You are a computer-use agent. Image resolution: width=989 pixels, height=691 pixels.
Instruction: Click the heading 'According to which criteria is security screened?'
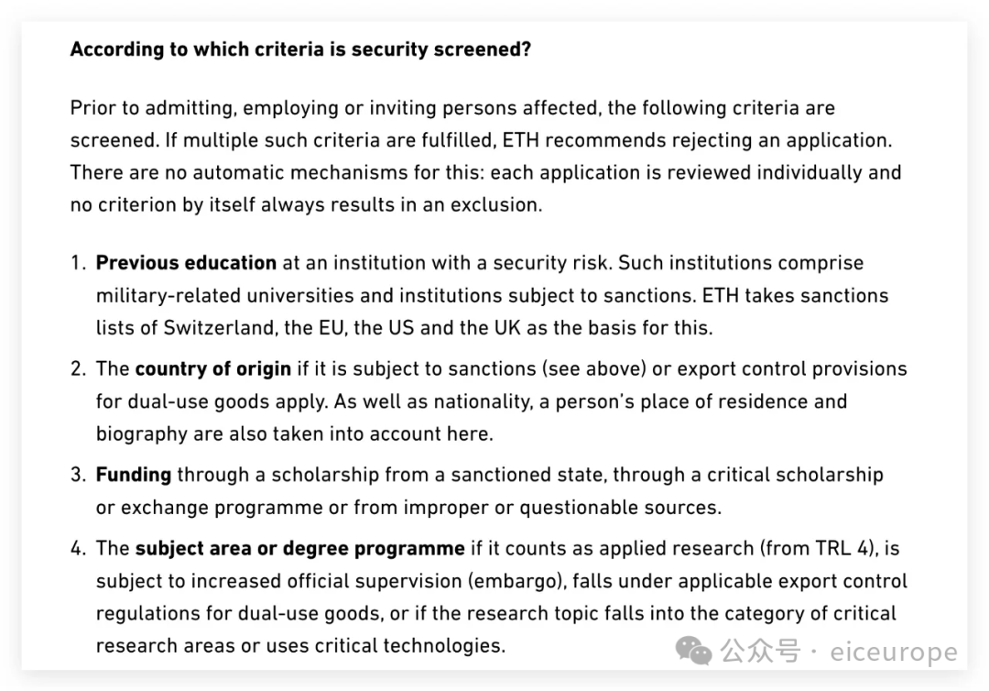coord(300,49)
